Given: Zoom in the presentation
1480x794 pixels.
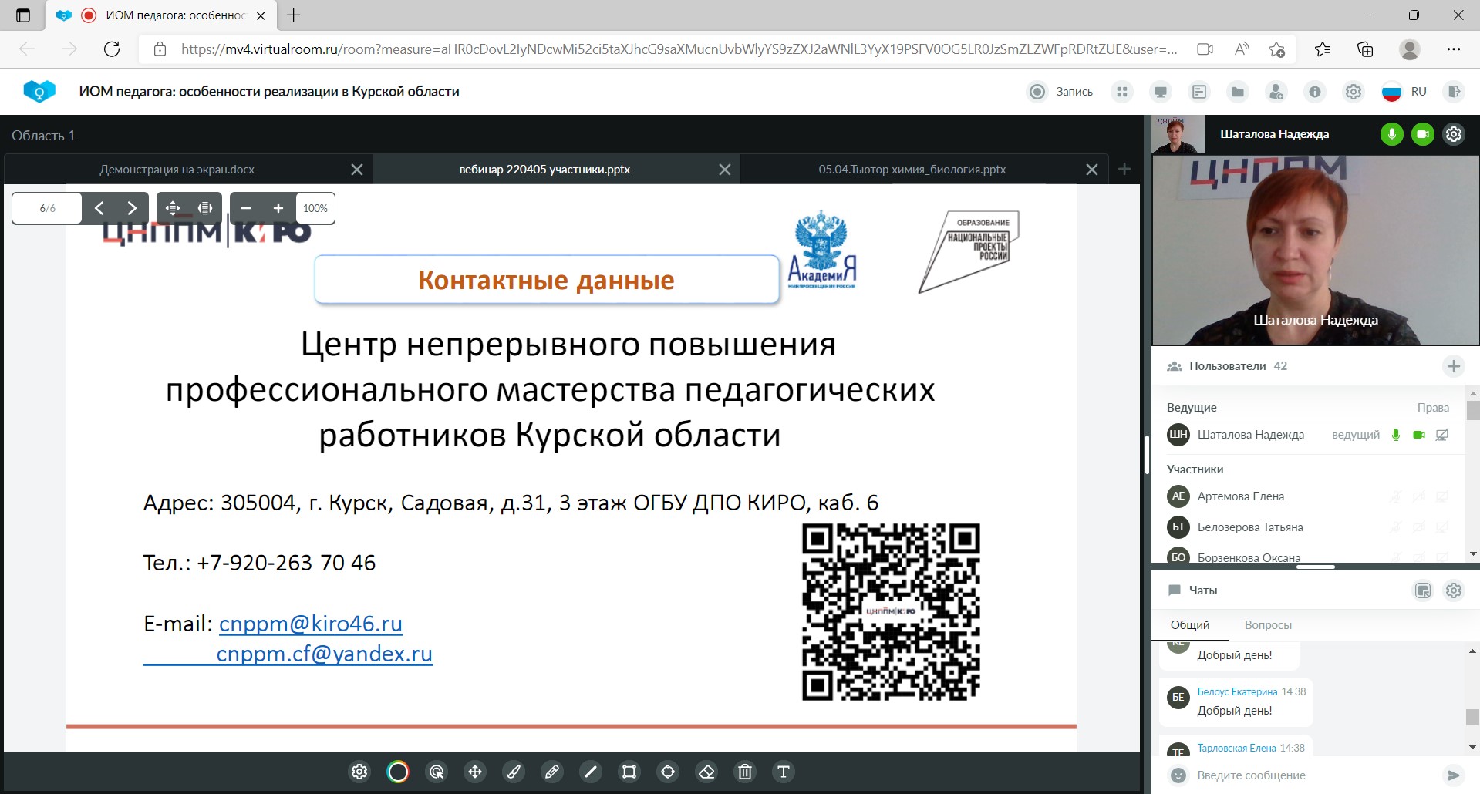Looking at the screenshot, I should pyautogui.click(x=278, y=208).
